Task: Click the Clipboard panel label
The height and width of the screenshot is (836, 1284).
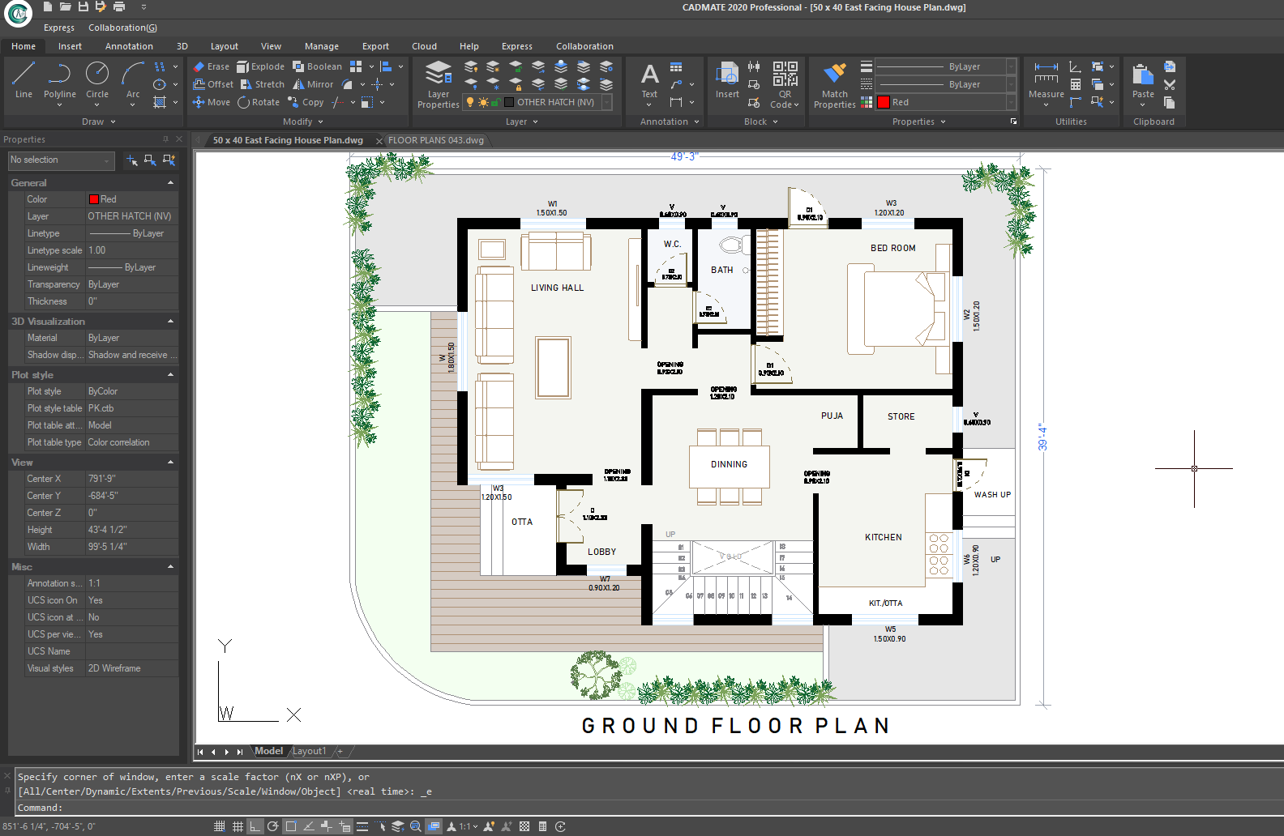Action: 1153,122
